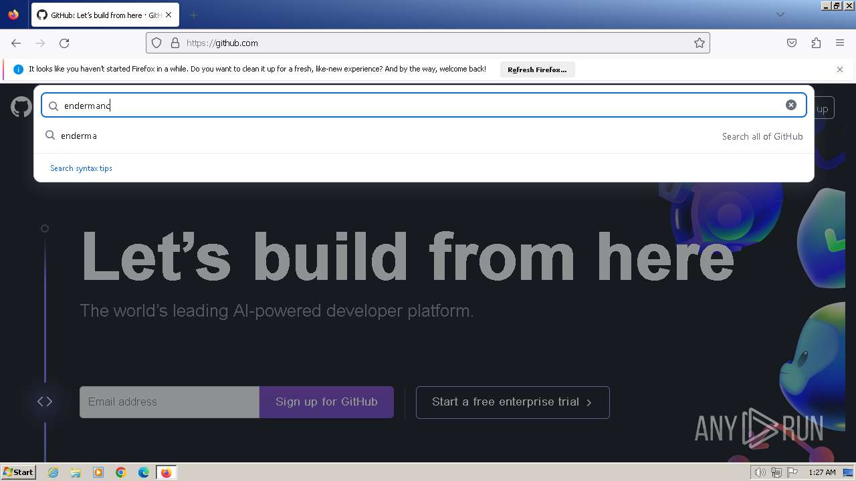Open File Explorer from taskbar
The height and width of the screenshot is (481, 856).
[76, 472]
